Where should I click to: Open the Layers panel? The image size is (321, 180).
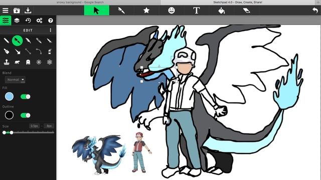pos(17,20)
